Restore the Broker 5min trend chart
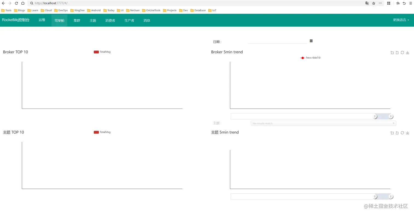Image resolution: width=414 pixels, height=215 pixels. pyautogui.click(x=402, y=53)
